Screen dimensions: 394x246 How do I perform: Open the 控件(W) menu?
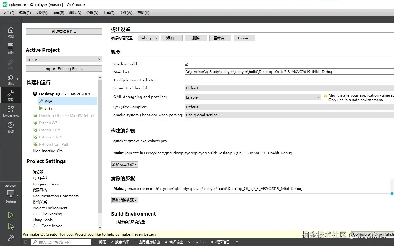[126, 13]
